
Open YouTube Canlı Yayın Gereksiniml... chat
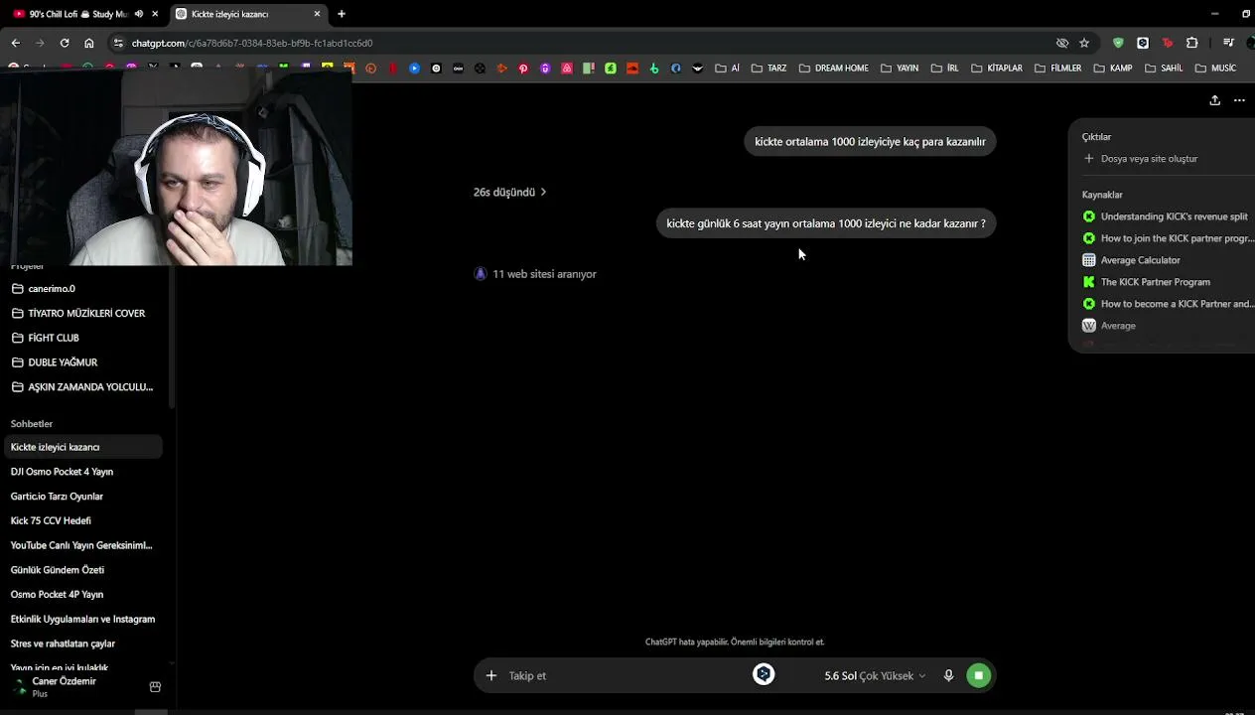point(84,545)
